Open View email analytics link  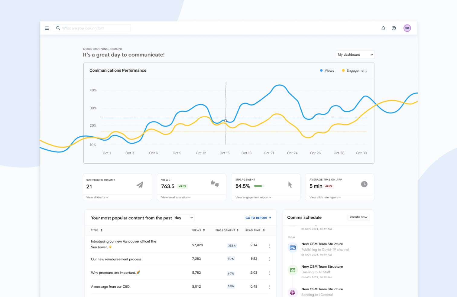176,197
